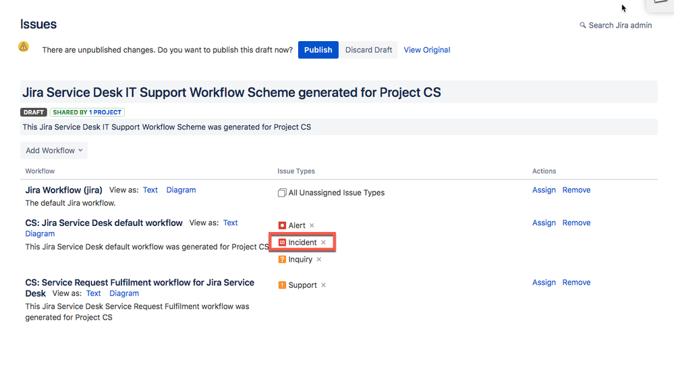Click the magnifier icon beside Search Jira admin
This screenshot has width=674, height=377.
[x=582, y=26]
